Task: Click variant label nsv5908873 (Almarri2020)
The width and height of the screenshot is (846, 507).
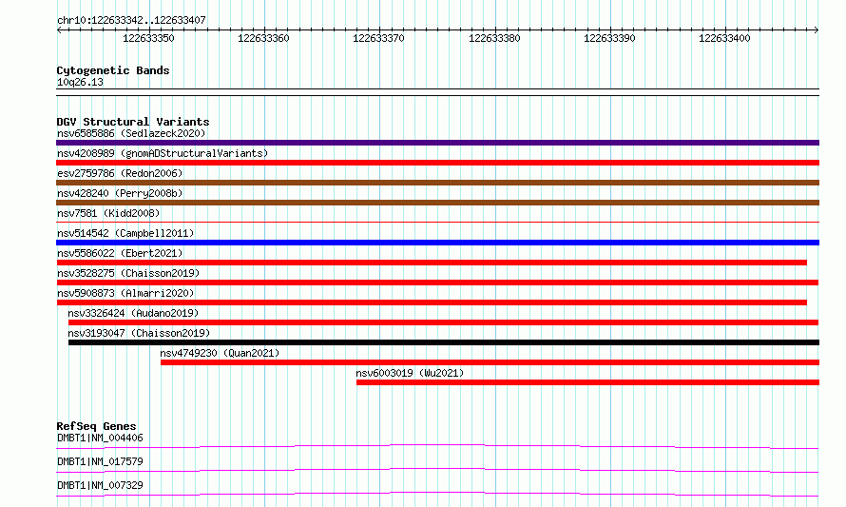Action: point(125,293)
